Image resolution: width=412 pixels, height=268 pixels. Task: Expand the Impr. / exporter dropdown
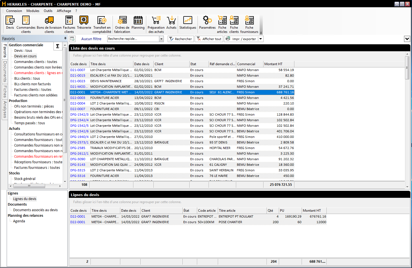pyautogui.click(x=260, y=39)
